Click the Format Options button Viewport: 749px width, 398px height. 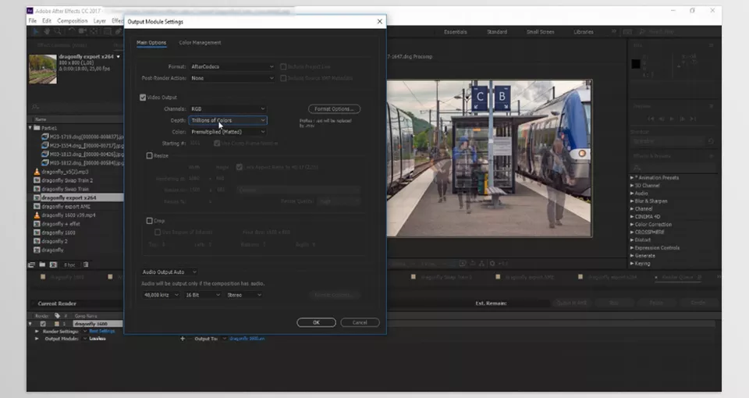pyautogui.click(x=334, y=109)
